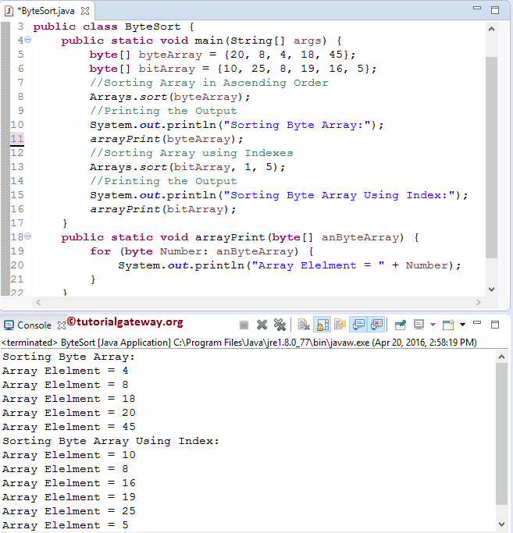Click Console line 'Array Elelment = 4'
Viewport: 513px width, 533px height.
[x=66, y=371]
